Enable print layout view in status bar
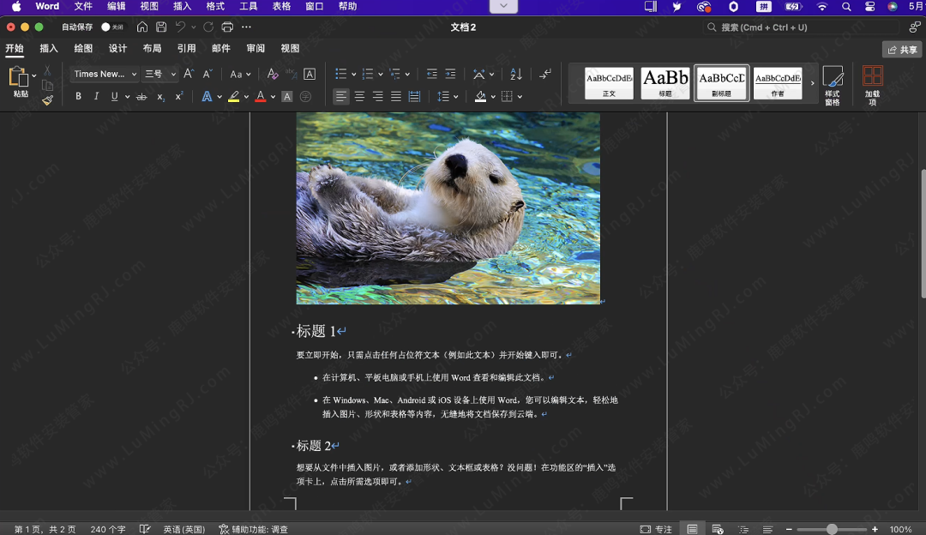This screenshot has height=535, width=926. point(693,529)
